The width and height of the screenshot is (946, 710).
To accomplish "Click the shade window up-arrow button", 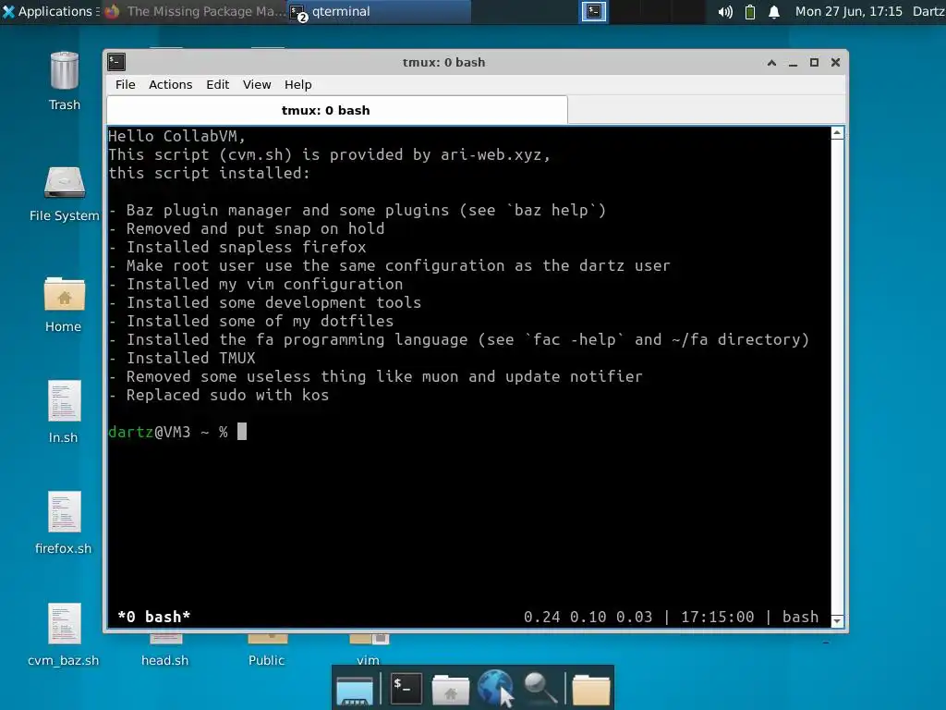I will coord(771,62).
